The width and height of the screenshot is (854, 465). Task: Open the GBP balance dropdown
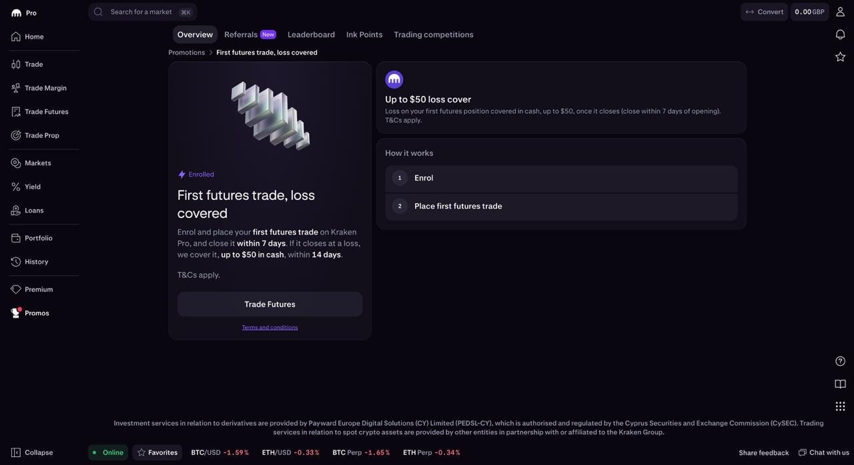pos(809,12)
